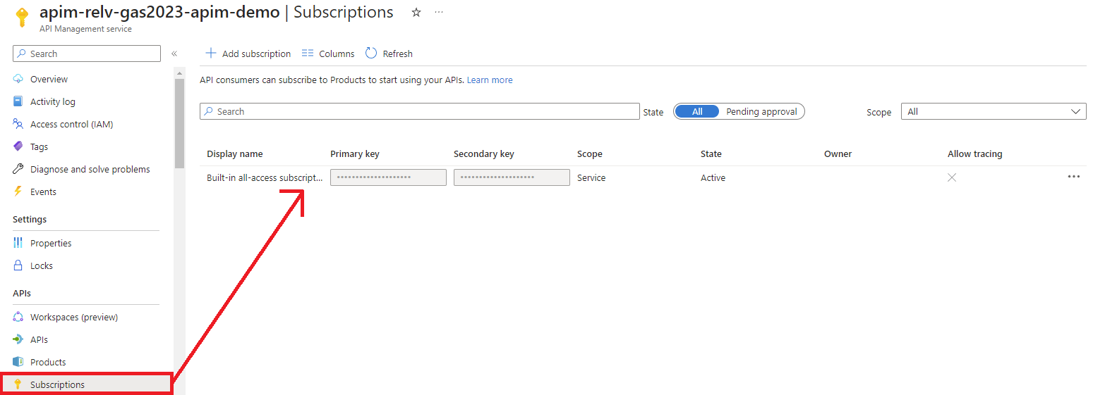Screen dimensions: 1093x395
Task: Click the Diagnose wrench icon
Action: coord(18,169)
